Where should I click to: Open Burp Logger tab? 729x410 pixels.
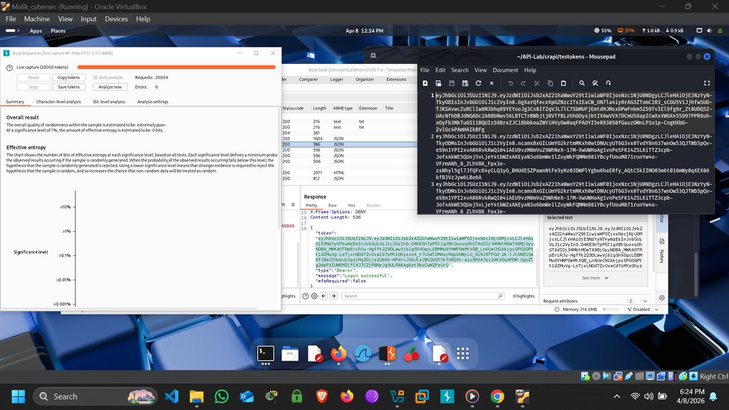[337, 80]
